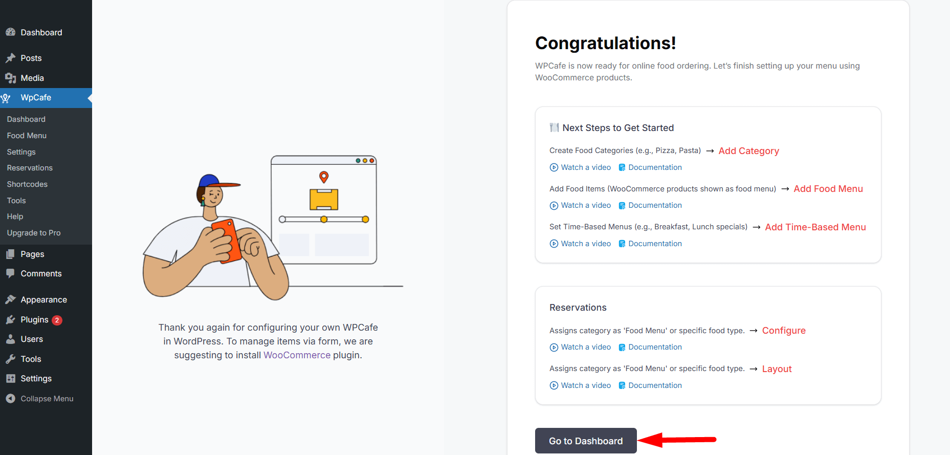
Task: Click the Go to Dashboard button
Action: (586, 441)
